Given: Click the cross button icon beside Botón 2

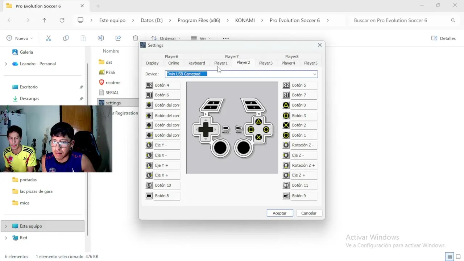Looking at the screenshot, I should pyautogui.click(x=286, y=125).
